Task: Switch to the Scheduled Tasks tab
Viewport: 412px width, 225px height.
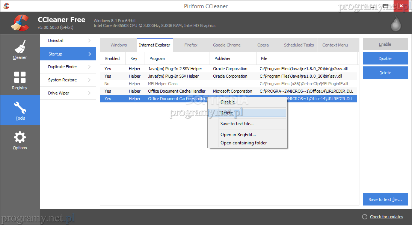Action: [x=299, y=45]
